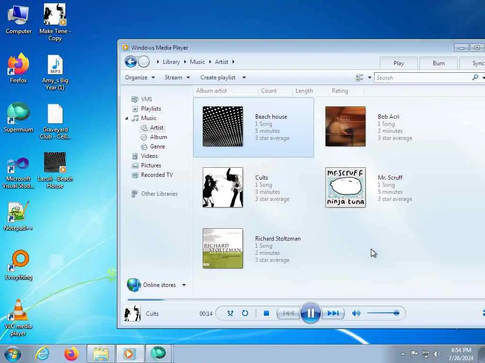Image resolution: width=485 pixels, height=363 pixels.
Task: Switch to the Play tab
Action: click(x=399, y=63)
